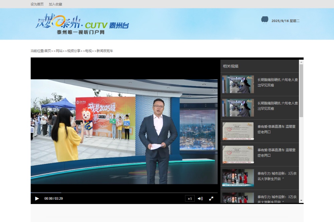Go to 首页 in the breadcrumb trail
334x222 pixels.
pos(48,51)
